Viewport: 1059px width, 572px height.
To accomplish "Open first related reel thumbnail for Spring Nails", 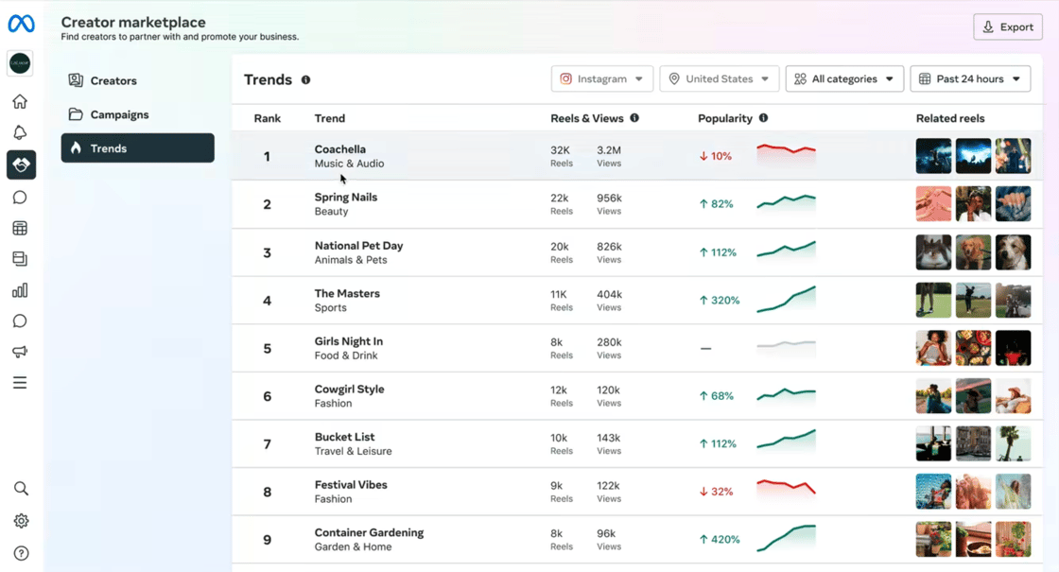I will tap(933, 204).
